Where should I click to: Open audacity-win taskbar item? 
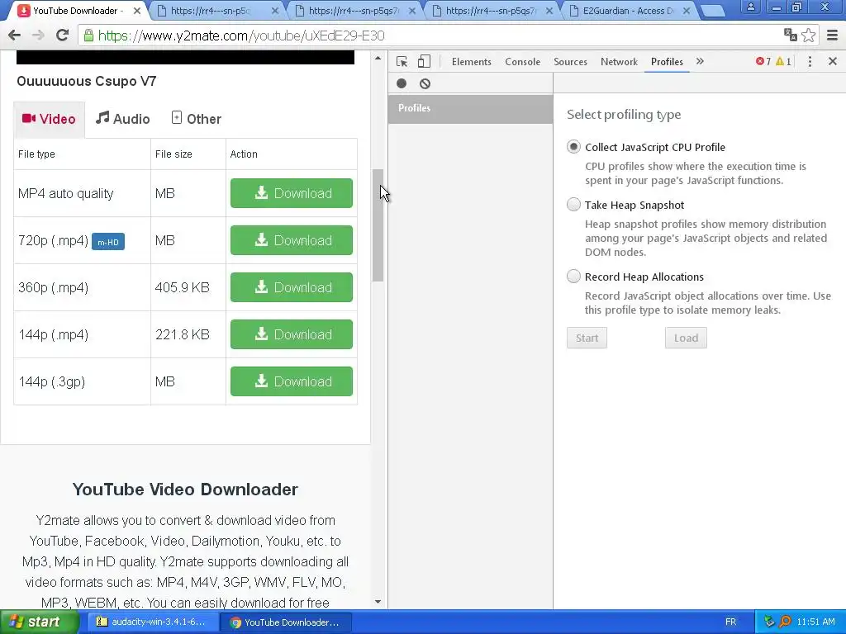153,622
